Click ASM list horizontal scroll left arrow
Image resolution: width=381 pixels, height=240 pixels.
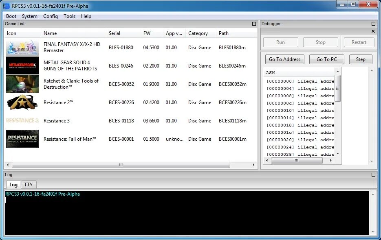(x=267, y=160)
